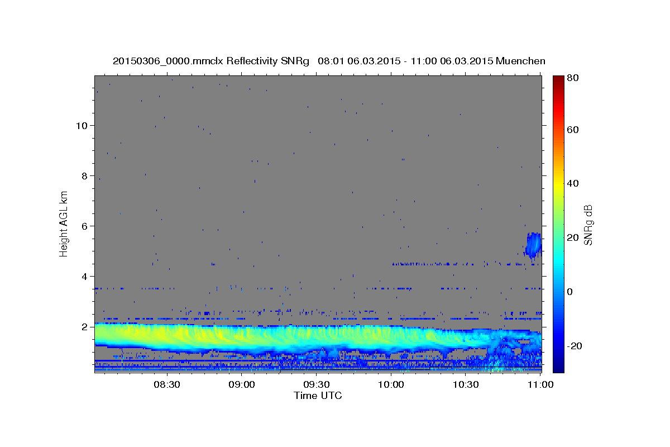Select the 08:30 time tick label

(167, 385)
